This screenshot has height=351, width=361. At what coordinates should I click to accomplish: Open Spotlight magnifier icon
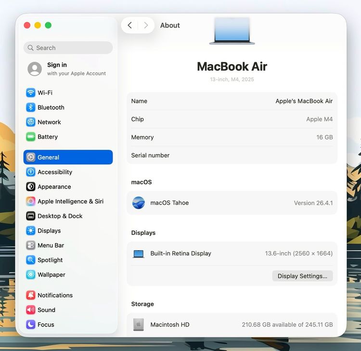[x=31, y=260]
